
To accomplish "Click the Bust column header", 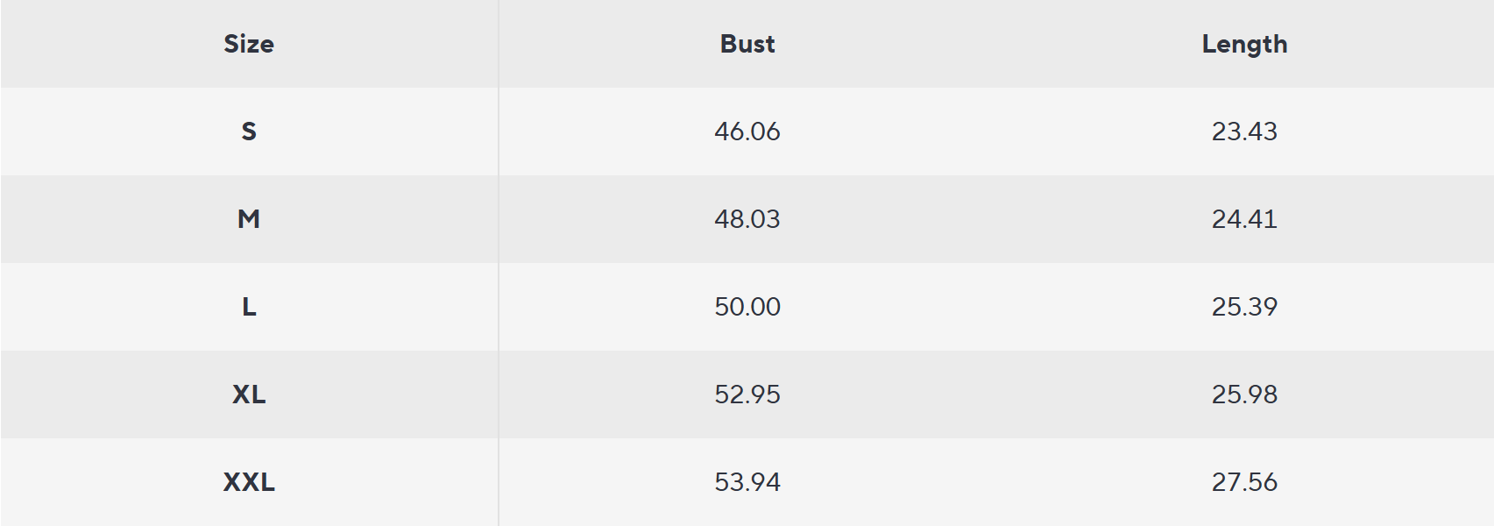I will coord(747,44).
